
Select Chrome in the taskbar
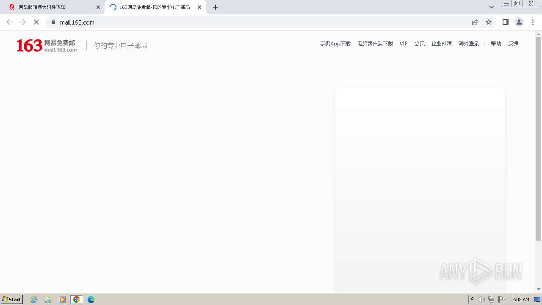tap(77, 299)
